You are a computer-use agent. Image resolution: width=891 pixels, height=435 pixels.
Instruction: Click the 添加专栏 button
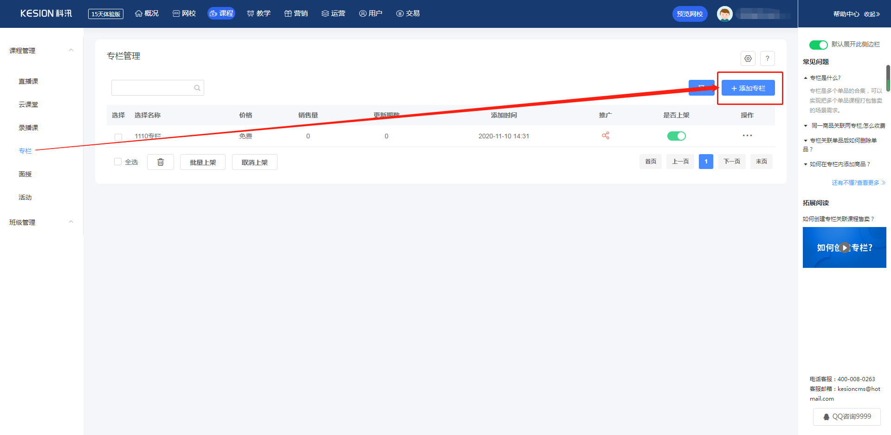point(748,88)
